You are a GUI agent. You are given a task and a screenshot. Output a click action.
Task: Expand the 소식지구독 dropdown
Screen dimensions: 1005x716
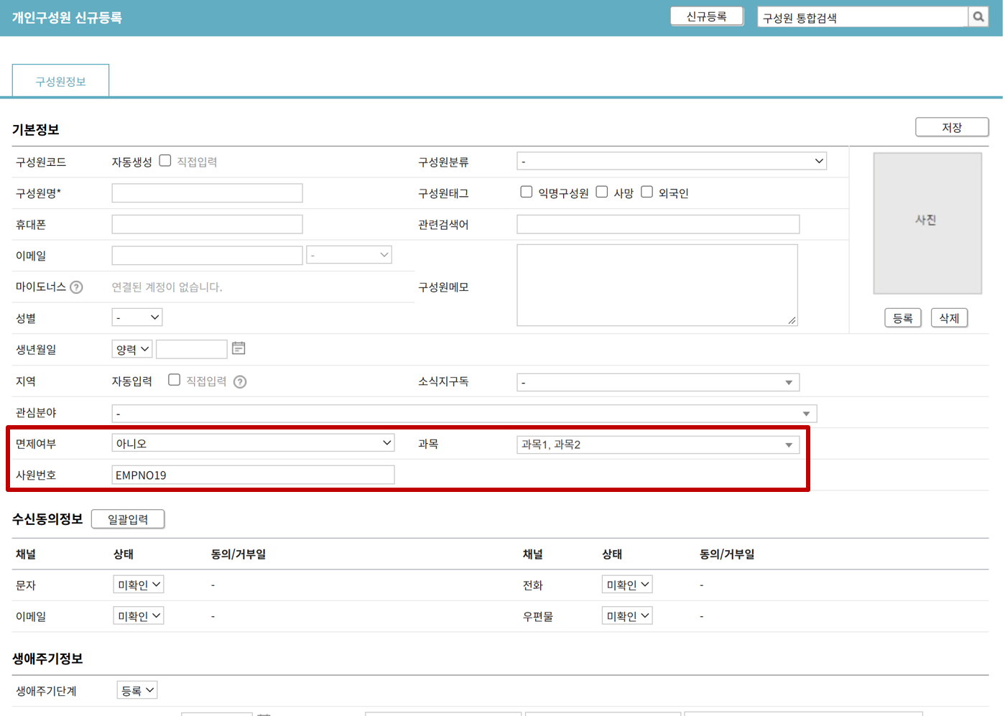coord(658,383)
